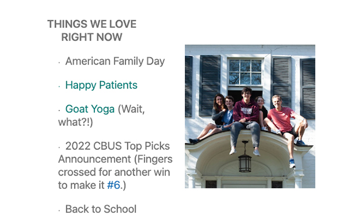Click the boy in the blue shirt
348x222 pixels.
tap(228, 113)
